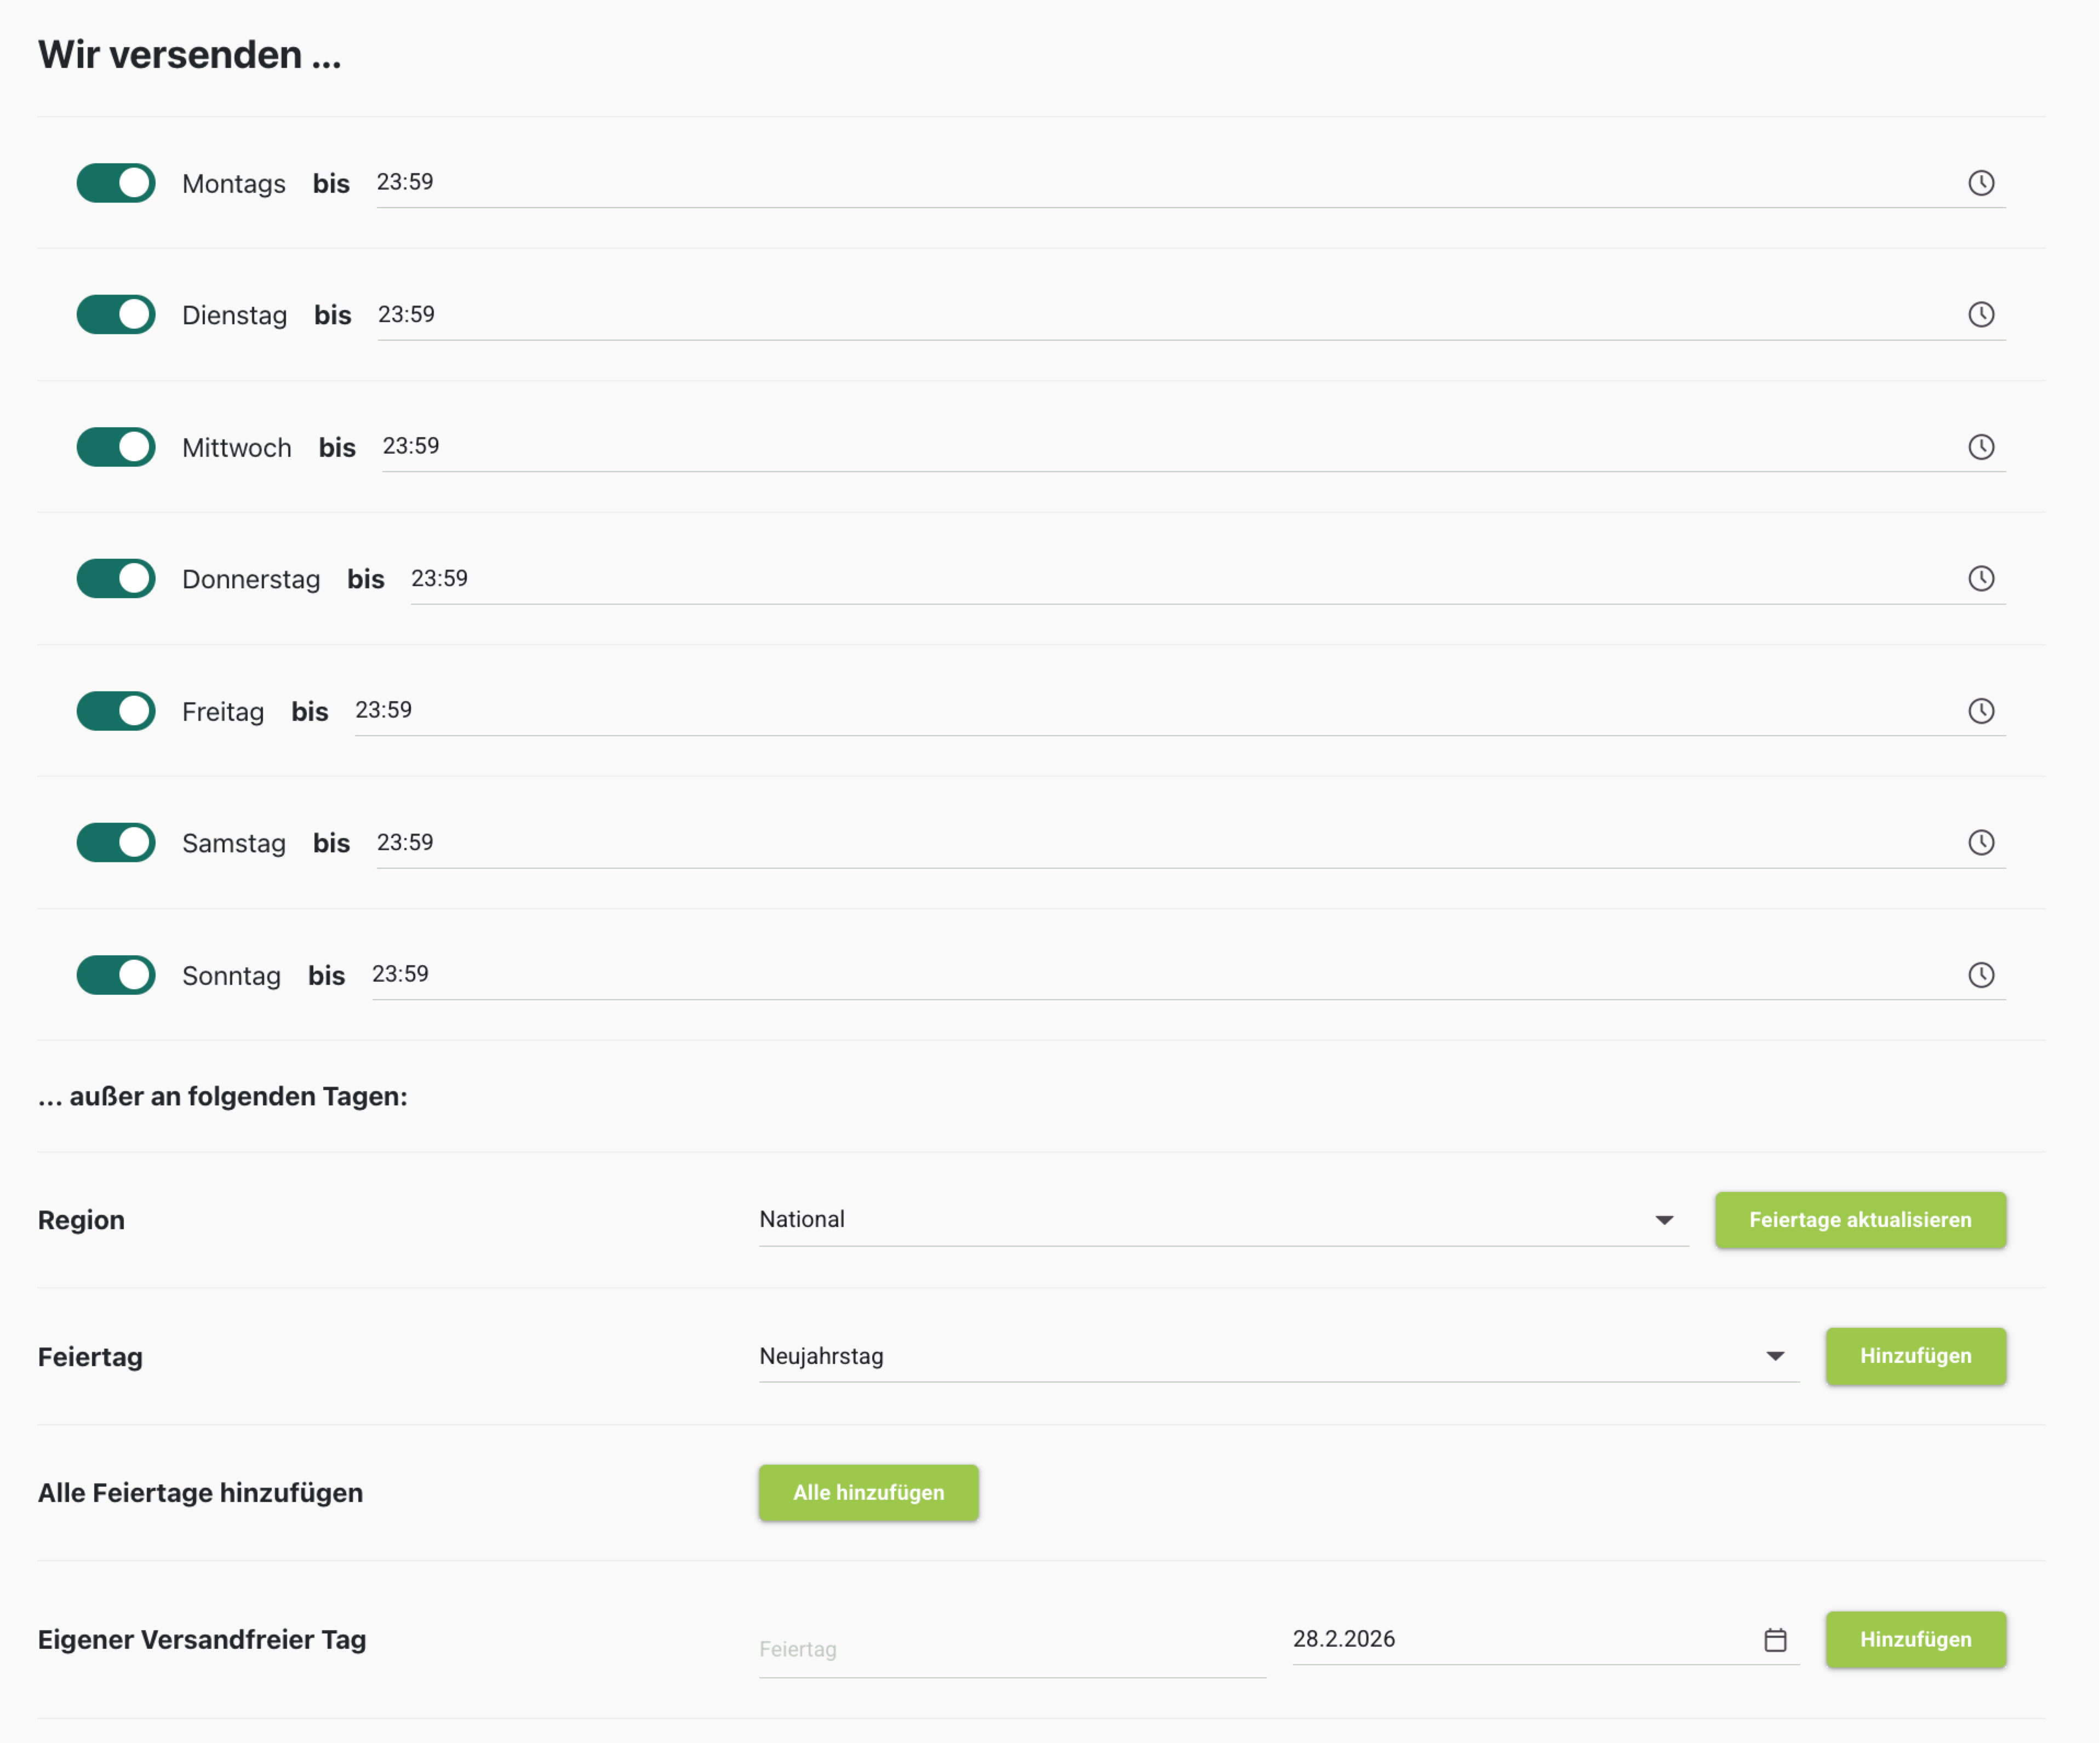Open the time picker clock for Montags
Screen dimensions: 2100x1743
click(x=1980, y=183)
